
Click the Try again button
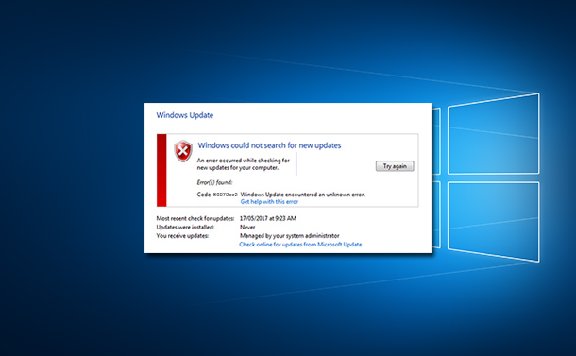pos(395,166)
